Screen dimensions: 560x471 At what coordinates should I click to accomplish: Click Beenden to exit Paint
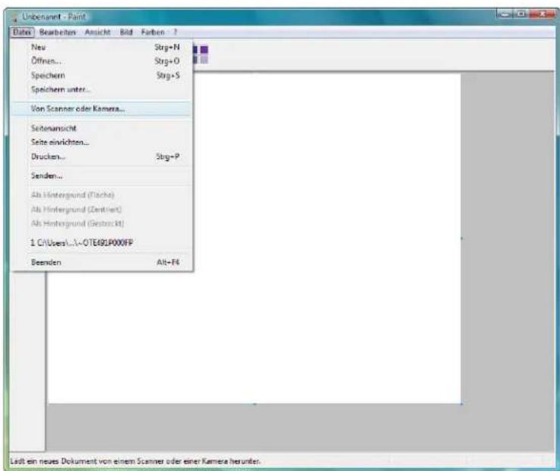102,262
